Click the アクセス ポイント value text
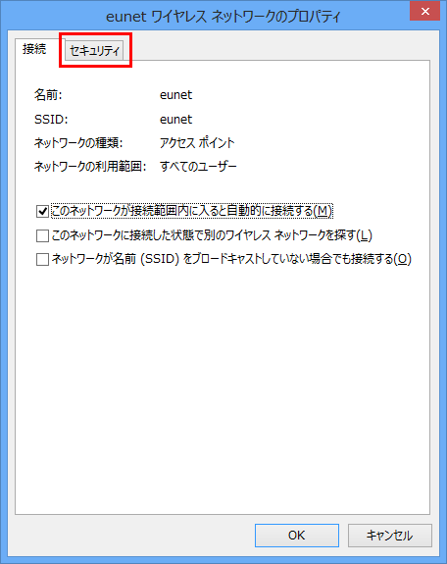 click(x=197, y=143)
